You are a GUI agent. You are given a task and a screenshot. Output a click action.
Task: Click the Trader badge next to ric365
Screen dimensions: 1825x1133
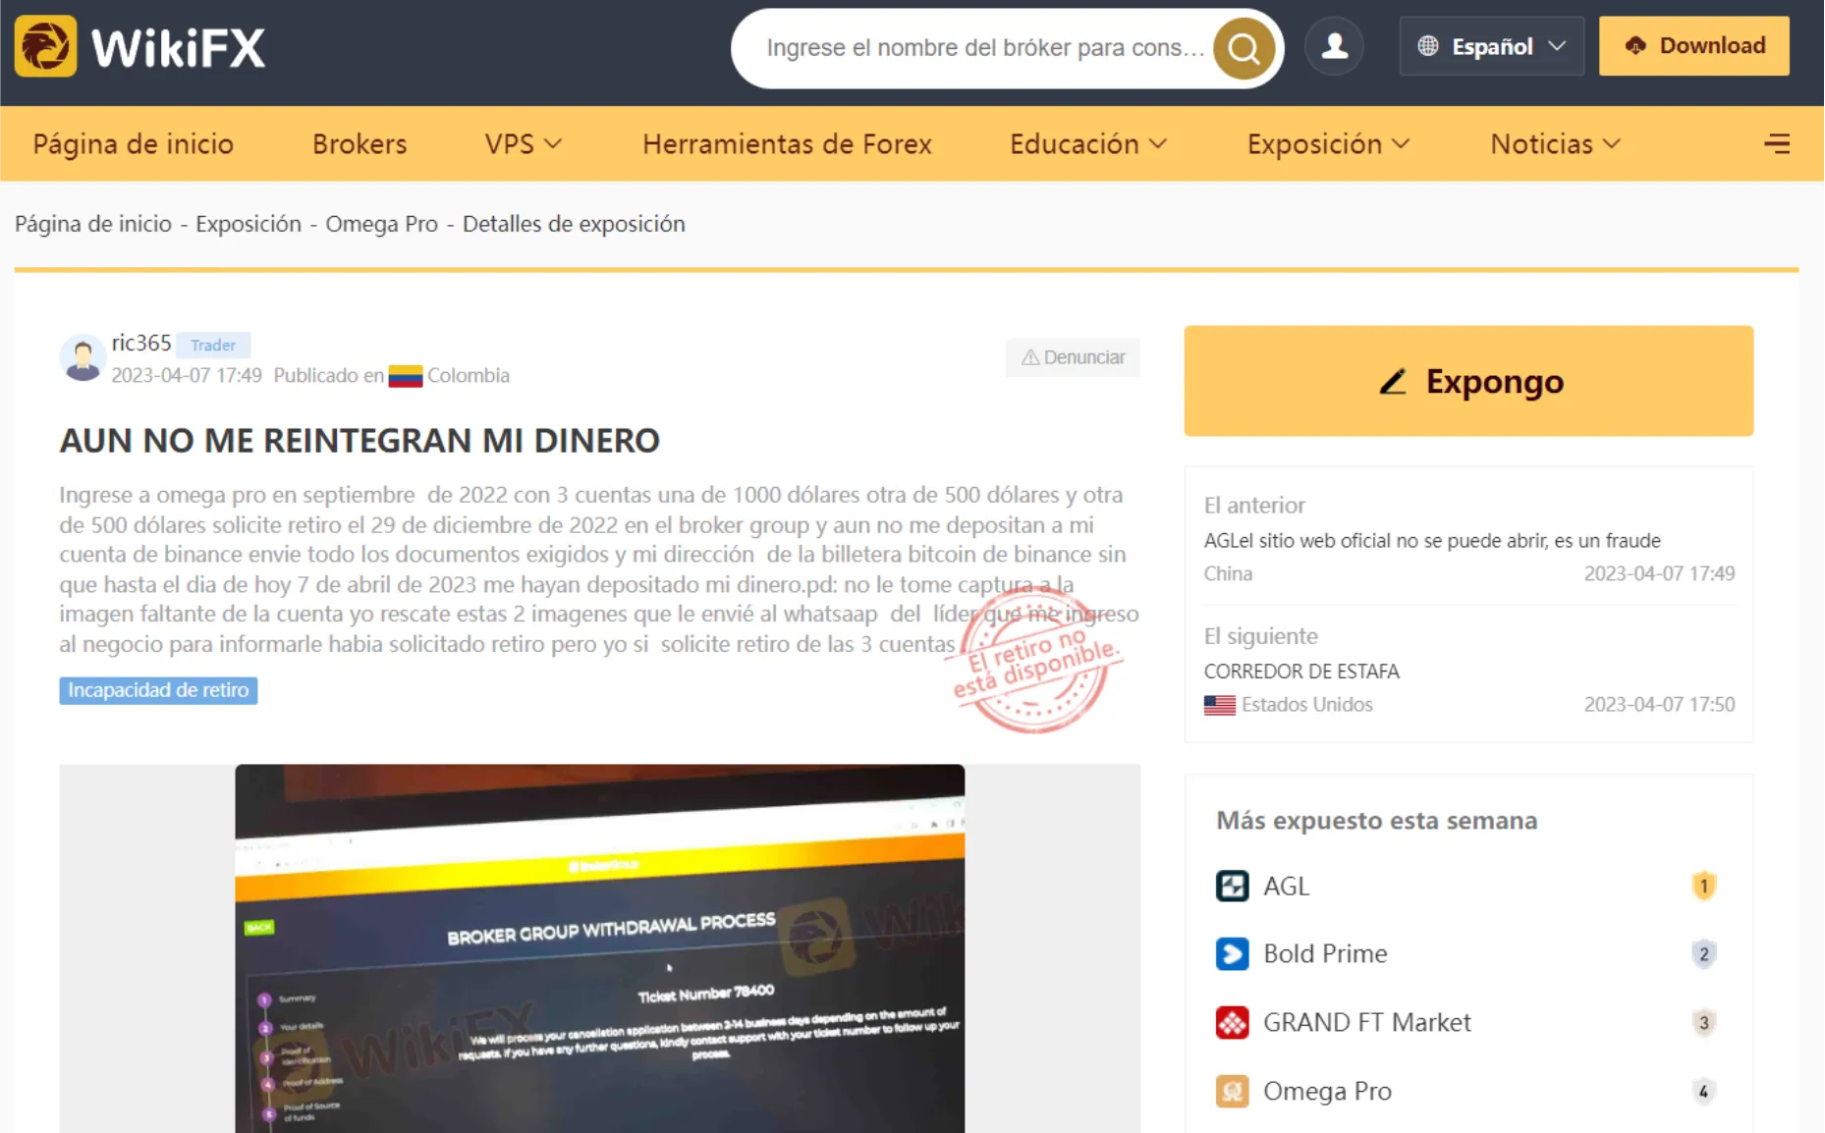213,346
